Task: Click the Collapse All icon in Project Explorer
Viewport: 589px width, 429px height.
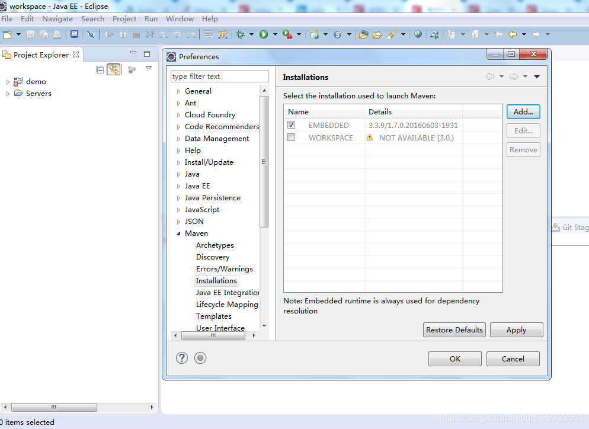Action: point(100,69)
